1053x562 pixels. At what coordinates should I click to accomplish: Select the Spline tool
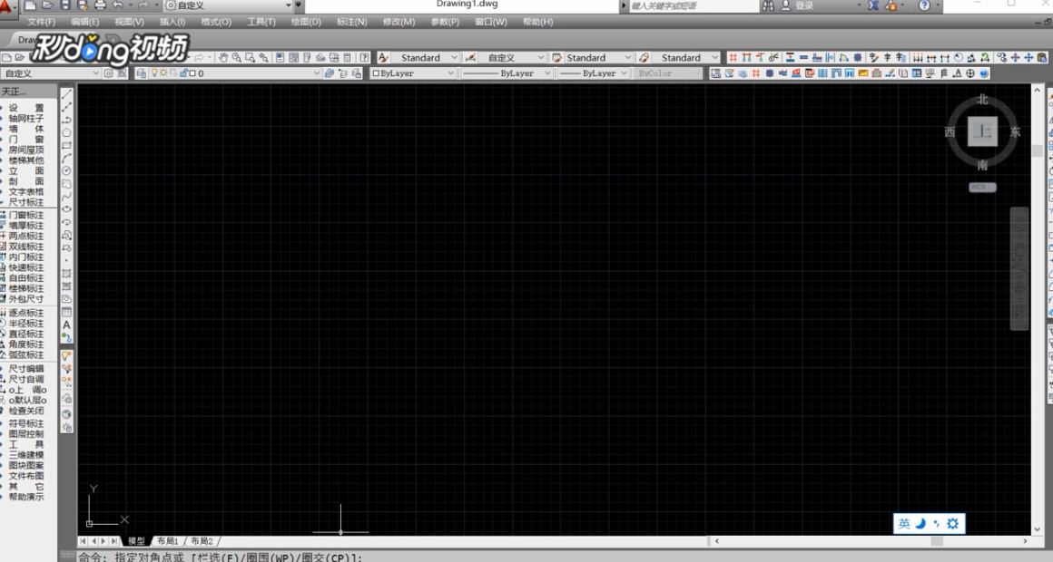point(66,197)
